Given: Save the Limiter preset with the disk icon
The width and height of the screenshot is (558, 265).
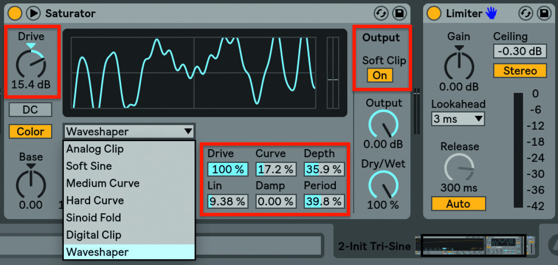Looking at the screenshot, I should [x=544, y=13].
